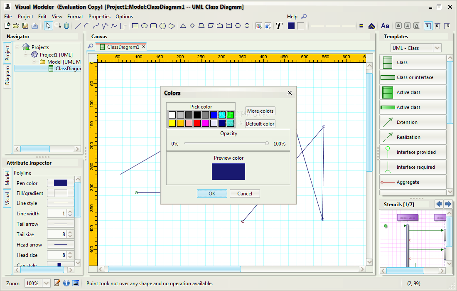Toggle the center text alignment box button
This screenshot has height=291, width=457.
pyautogui.click(x=437, y=26)
